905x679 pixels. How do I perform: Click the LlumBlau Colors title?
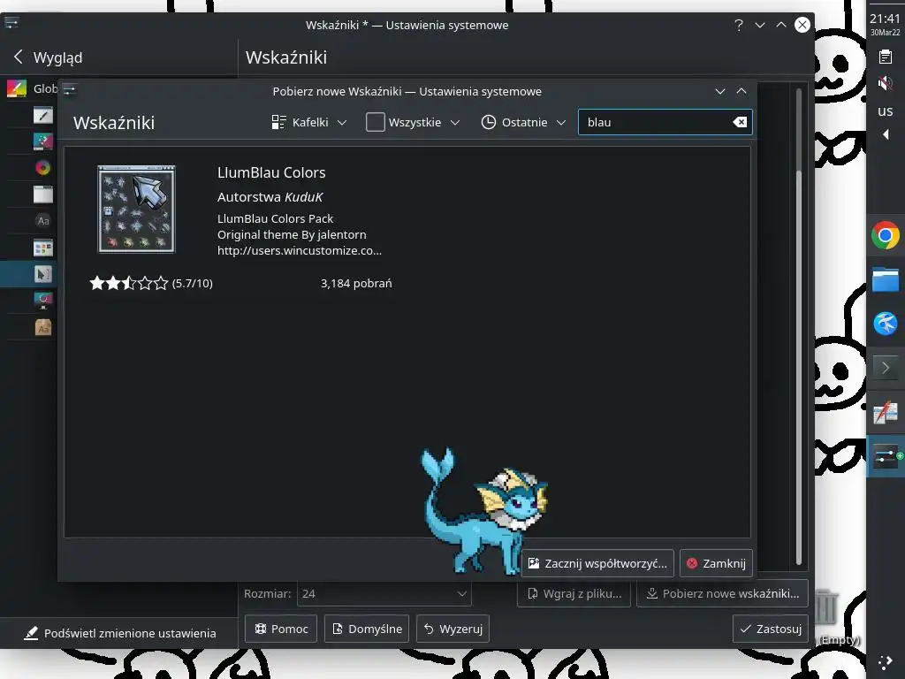tap(271, 172)
